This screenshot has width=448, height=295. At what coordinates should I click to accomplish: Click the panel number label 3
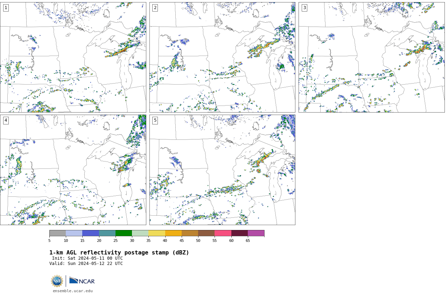click(304, 8)
